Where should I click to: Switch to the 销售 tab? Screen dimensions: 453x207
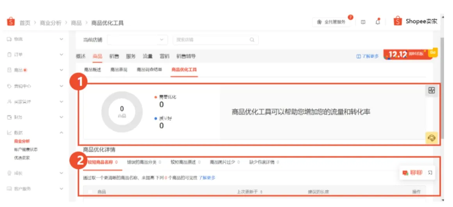point(114,56)
